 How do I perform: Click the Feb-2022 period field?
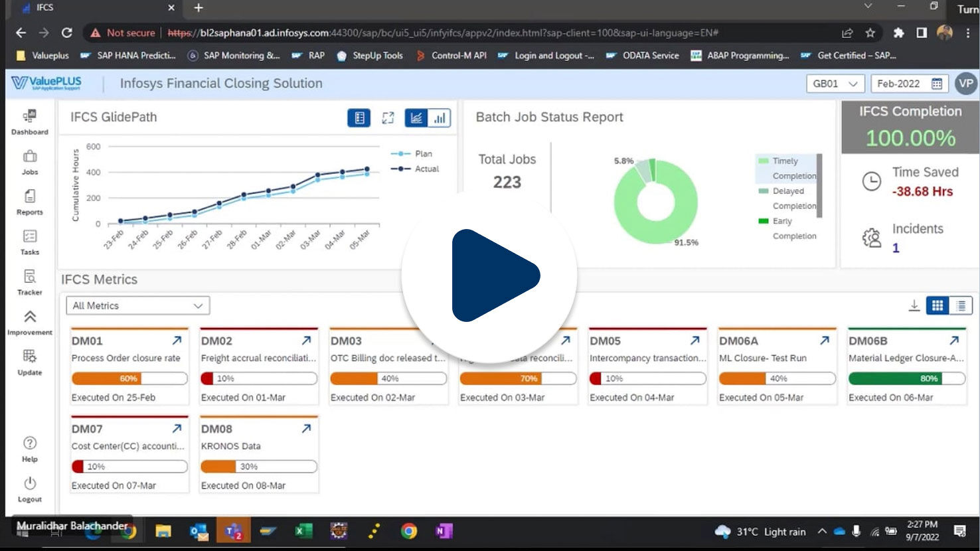909,84
